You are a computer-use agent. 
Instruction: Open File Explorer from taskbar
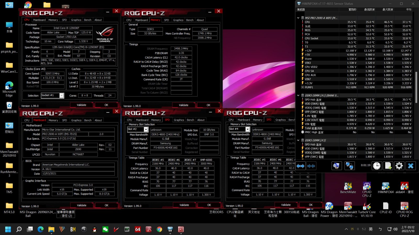tap(51, 229)
